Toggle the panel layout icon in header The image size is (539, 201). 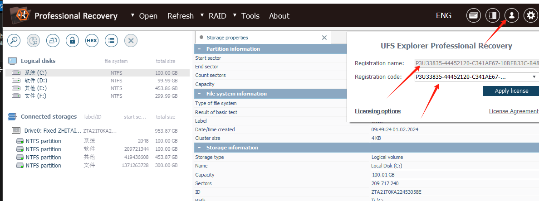click(x=493, y=16)
